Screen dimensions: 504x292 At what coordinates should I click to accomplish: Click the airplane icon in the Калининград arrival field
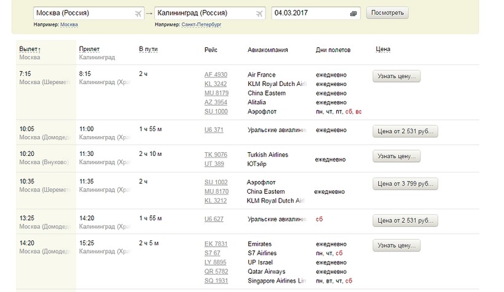(x=259, y=13)
